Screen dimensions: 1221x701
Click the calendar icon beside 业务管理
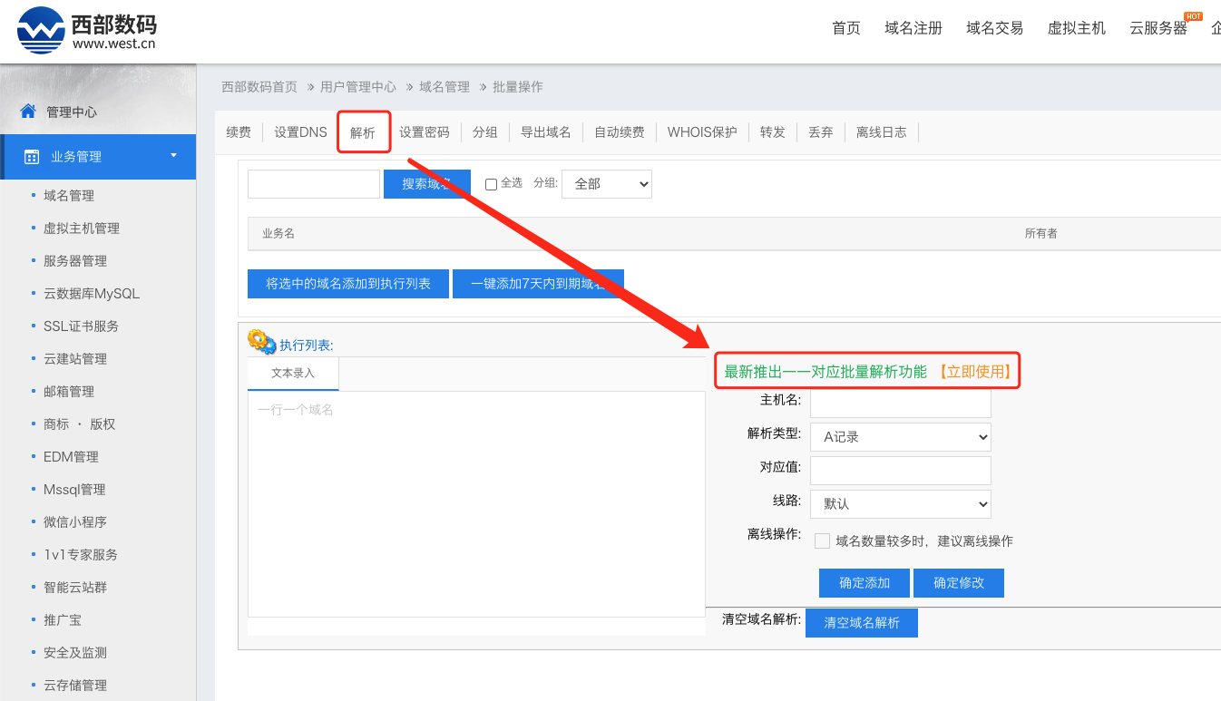pyautogui.click(x=32, y=157)
